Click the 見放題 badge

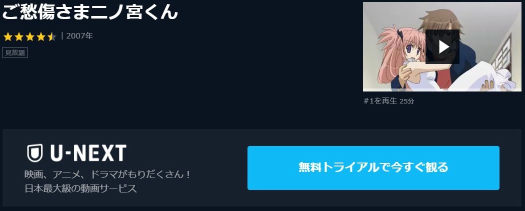point(15,53)
